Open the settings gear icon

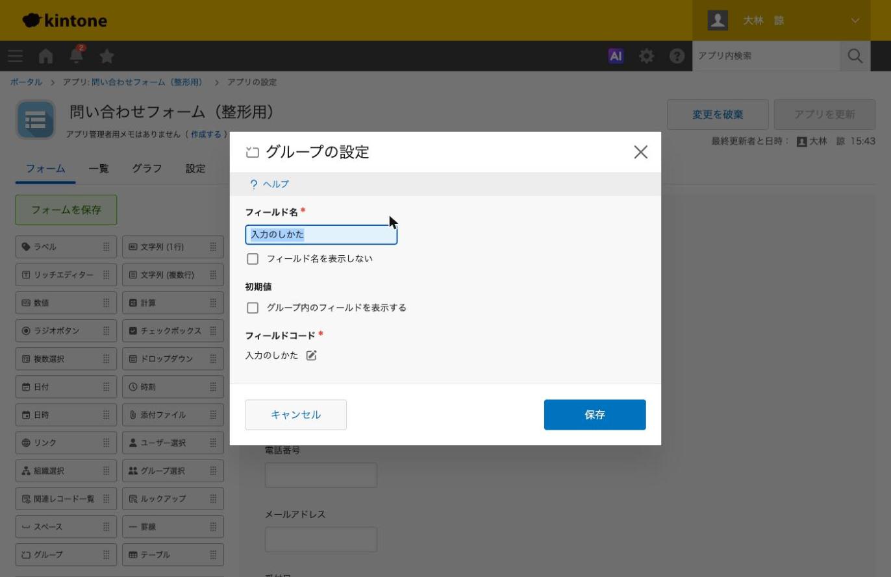point(646,56)
